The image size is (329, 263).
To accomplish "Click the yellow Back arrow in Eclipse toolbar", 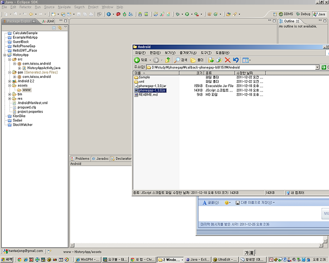I will [x=31, y=14].
